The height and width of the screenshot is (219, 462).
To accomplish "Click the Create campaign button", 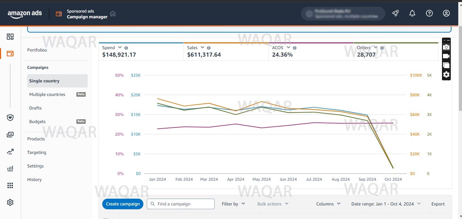I will point(123,204).
